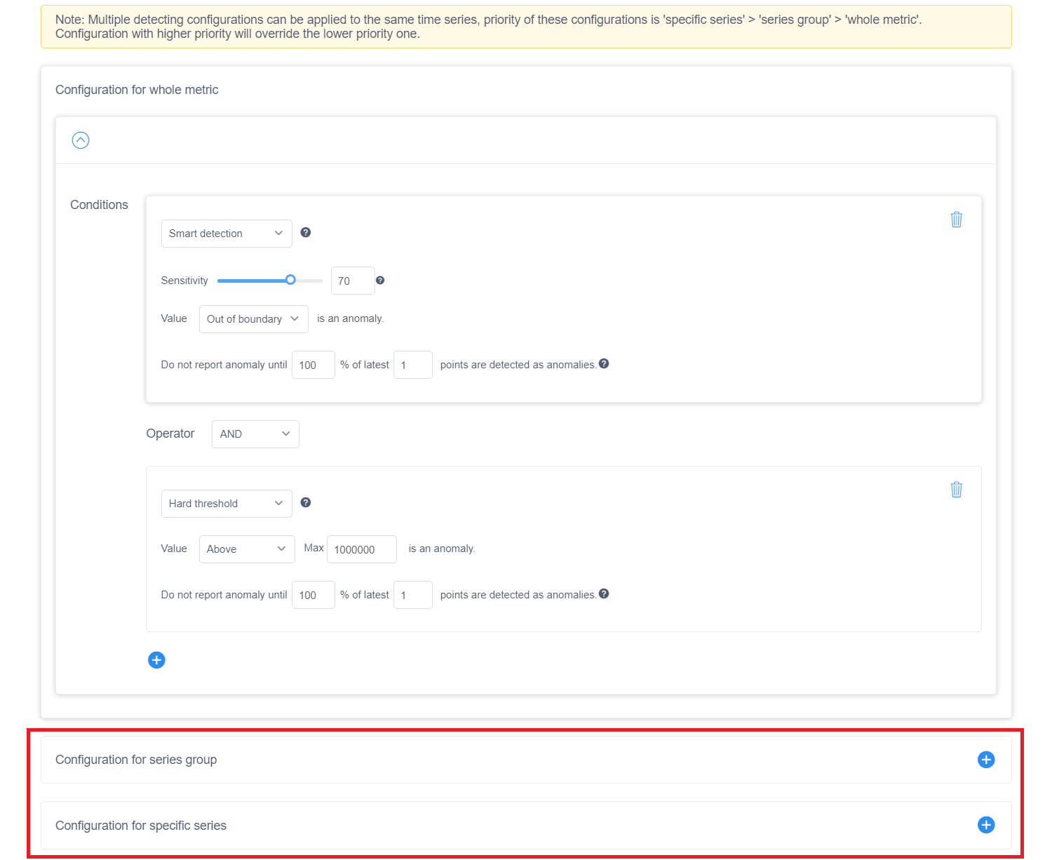Screen dimensions: 1052x860
Task: Open help for Smart detection method
Action: coord(306,233)
